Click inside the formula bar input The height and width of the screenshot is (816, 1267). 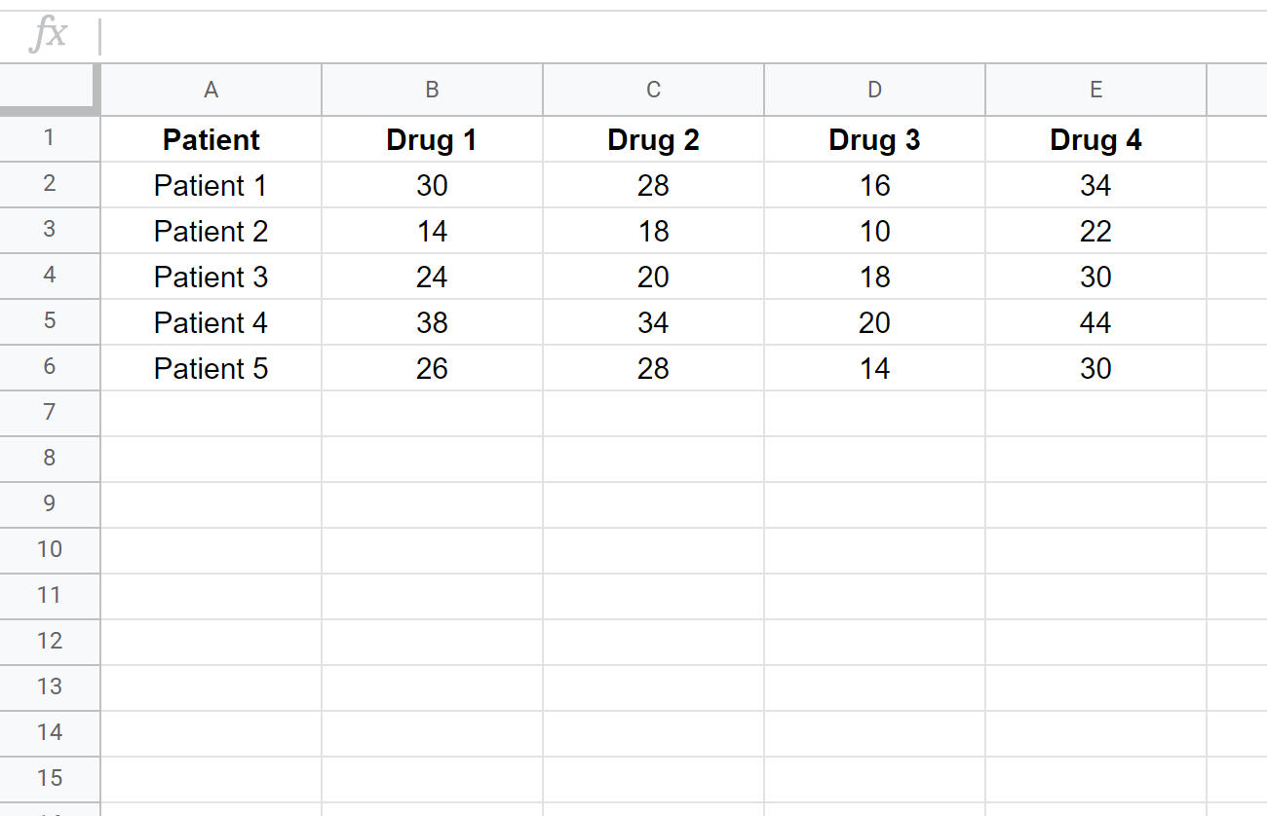[682, 36]
